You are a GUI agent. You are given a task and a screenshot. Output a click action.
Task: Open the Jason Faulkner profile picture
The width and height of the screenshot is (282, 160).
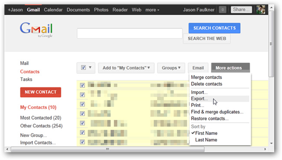coord(261,10)
